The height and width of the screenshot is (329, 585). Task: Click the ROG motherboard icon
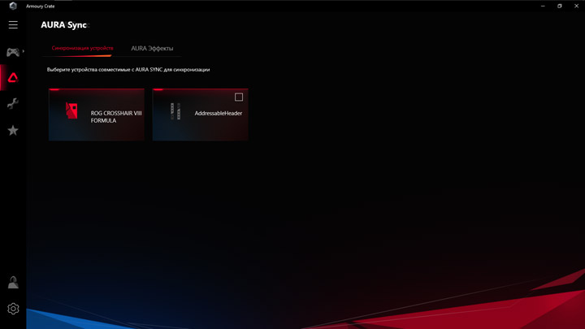[71, 110]
